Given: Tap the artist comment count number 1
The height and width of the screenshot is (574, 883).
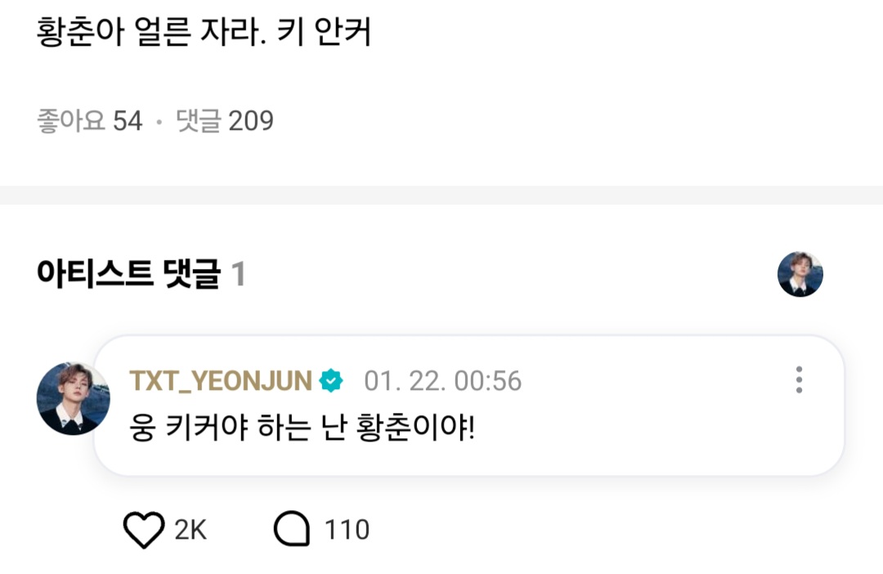Looking at the screenshot, I should point(238,276).
